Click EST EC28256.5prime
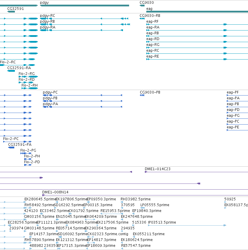This screenshot has height=250, width=248. (x=9, y=225)
